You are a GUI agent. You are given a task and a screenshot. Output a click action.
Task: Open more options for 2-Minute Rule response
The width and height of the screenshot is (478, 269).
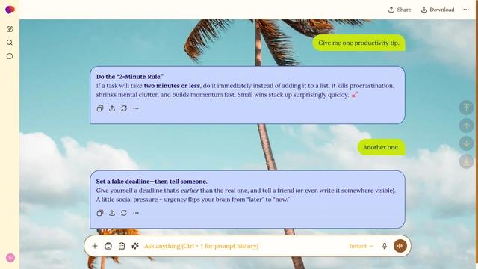click(136, 108)
